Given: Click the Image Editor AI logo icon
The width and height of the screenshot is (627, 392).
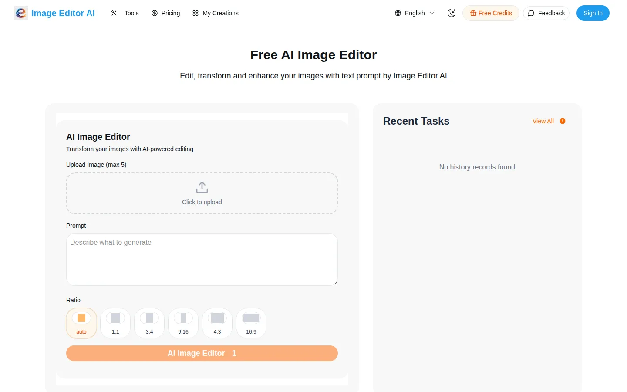Looking at the screenshot, I should pyautogui.click(x=21, y=13).
